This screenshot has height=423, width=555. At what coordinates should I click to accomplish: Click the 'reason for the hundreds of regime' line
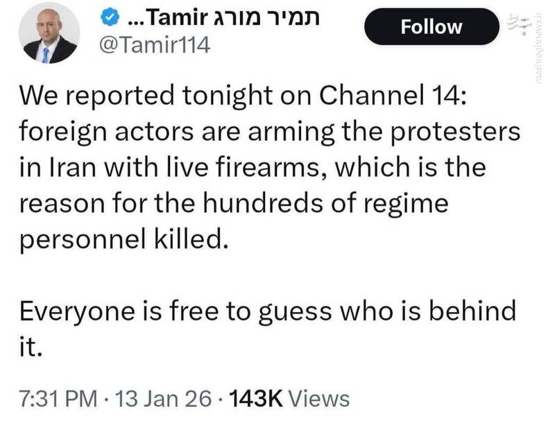point(232,204)
